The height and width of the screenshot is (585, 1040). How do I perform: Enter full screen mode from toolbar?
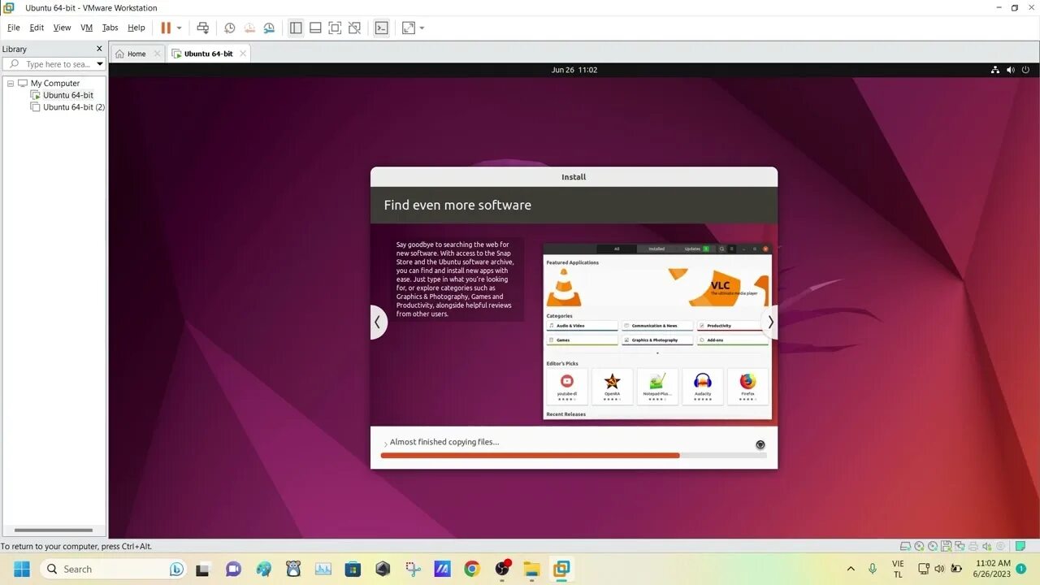335,28
